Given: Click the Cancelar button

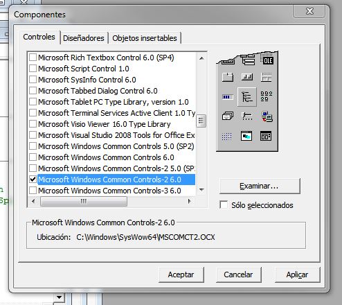Looking at the screenshot, I should [x=238, y=274].
